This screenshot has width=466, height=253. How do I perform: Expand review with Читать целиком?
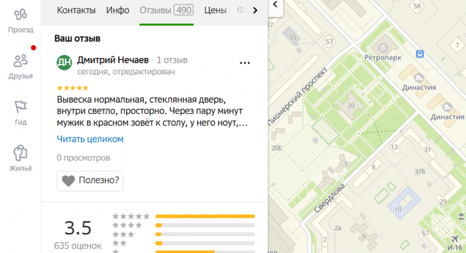[90, 139]
